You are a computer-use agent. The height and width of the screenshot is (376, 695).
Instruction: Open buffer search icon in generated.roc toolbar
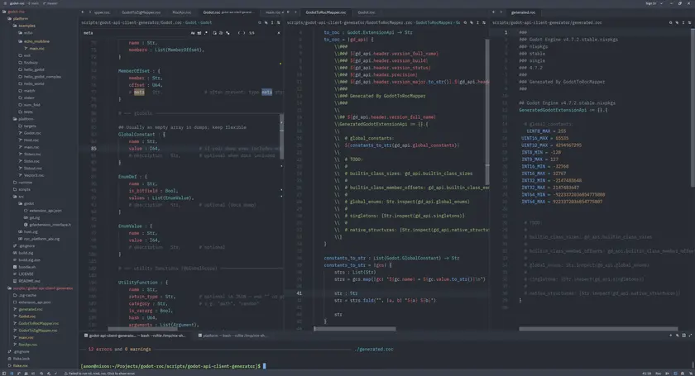tap(671, 22)
